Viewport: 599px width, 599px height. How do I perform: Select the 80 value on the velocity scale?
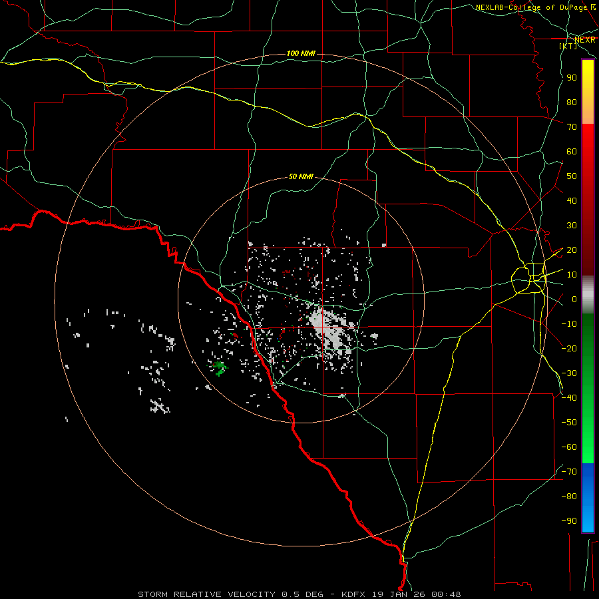572,102
